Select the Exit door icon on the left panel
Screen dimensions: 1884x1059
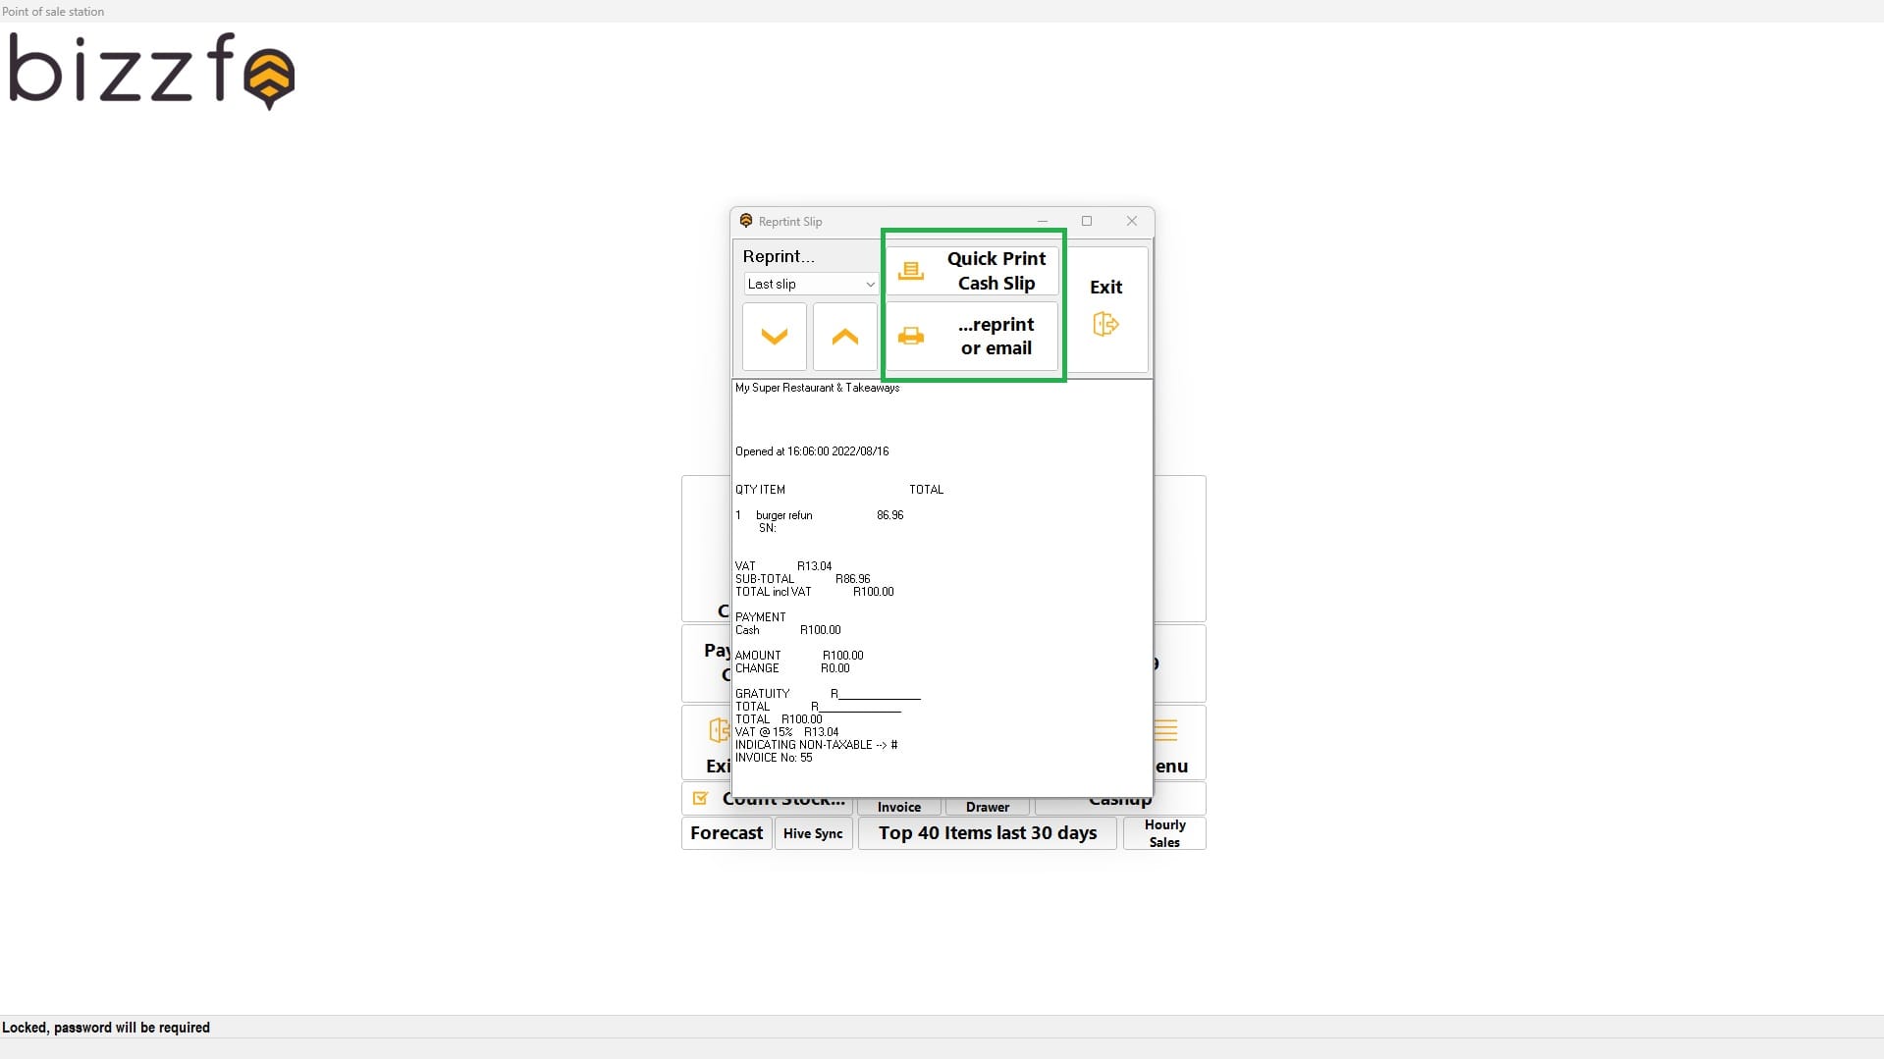[718, 730]
